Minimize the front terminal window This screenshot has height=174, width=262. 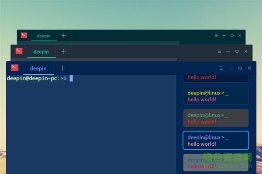coord(231,68)
